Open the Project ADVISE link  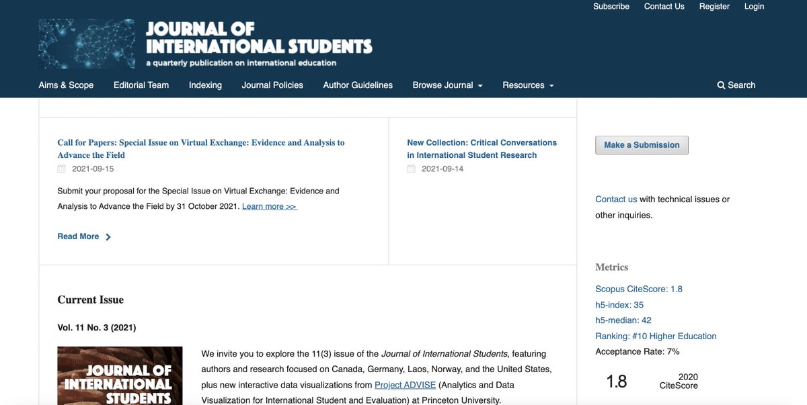click(x=406, y=385)
